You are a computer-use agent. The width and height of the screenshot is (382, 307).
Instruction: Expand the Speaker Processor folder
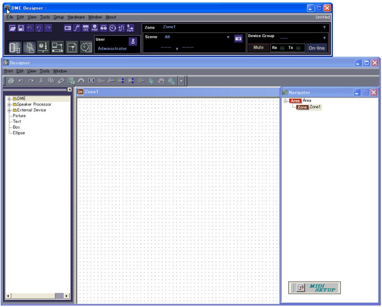point(9,105)
